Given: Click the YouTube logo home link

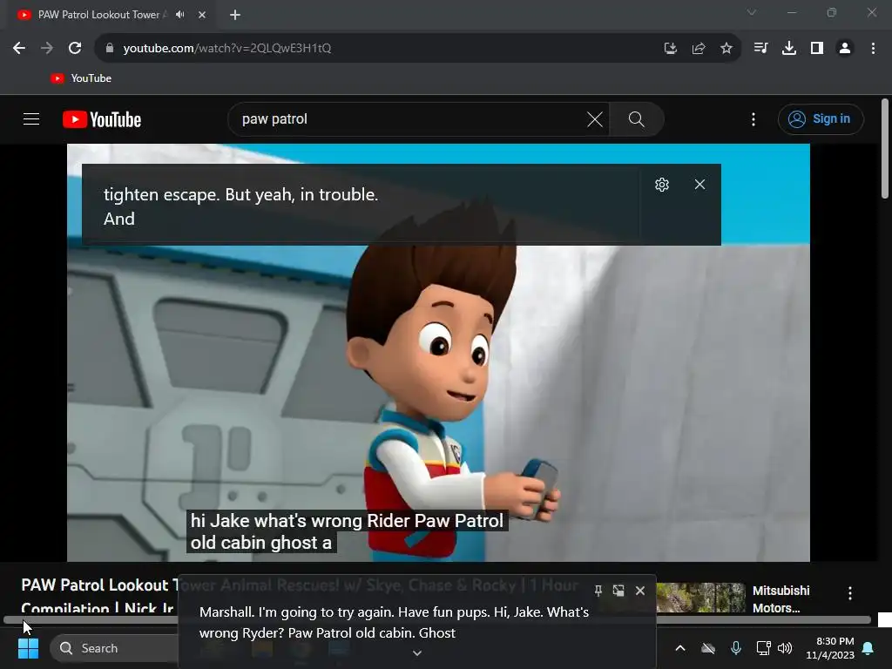Looking at the screenshot, I should (102, 119).
